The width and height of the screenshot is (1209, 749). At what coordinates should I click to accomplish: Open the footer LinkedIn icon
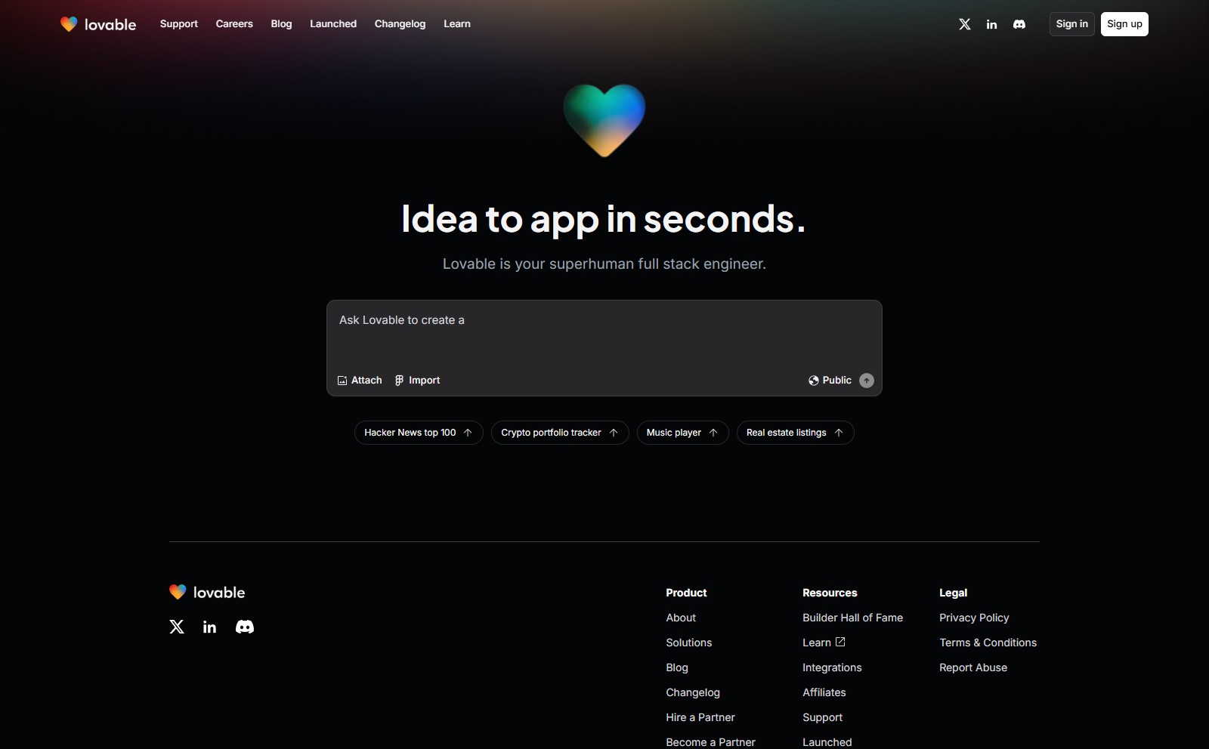(x=210, y=627)
